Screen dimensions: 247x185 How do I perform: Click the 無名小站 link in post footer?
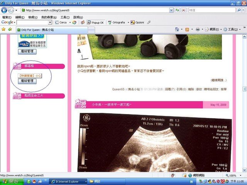pyautogui.click(x=134, y=89)
